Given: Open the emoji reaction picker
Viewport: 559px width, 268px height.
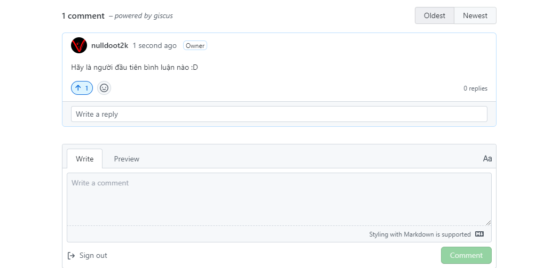Looking at the screenshot, I should [104, 88].
